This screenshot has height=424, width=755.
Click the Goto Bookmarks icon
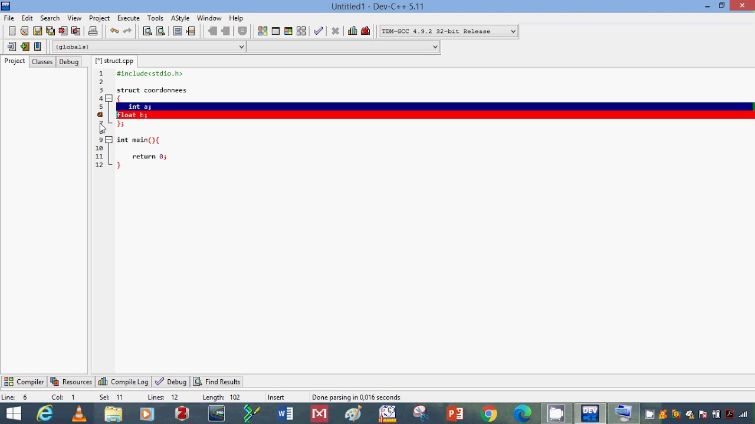click(x=38, y=47)
